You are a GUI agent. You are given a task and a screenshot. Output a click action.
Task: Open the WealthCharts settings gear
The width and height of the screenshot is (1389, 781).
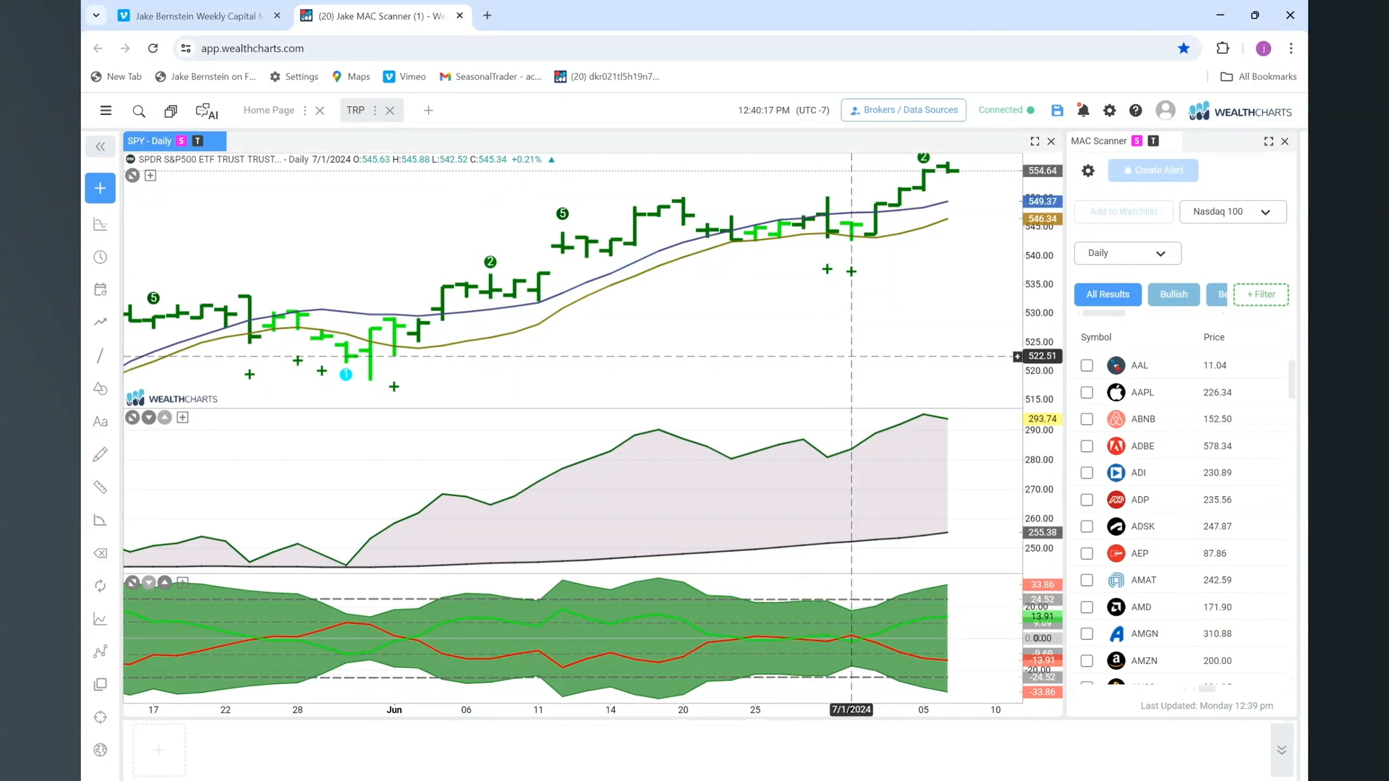point(1109,111)
